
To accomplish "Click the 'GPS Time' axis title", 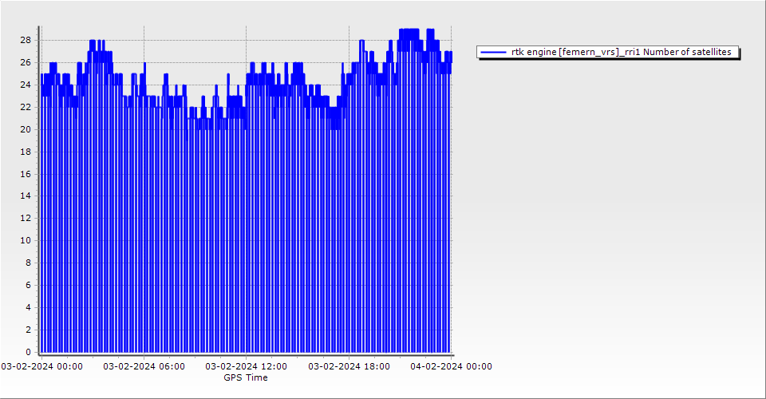I will [x=246, y=377].
